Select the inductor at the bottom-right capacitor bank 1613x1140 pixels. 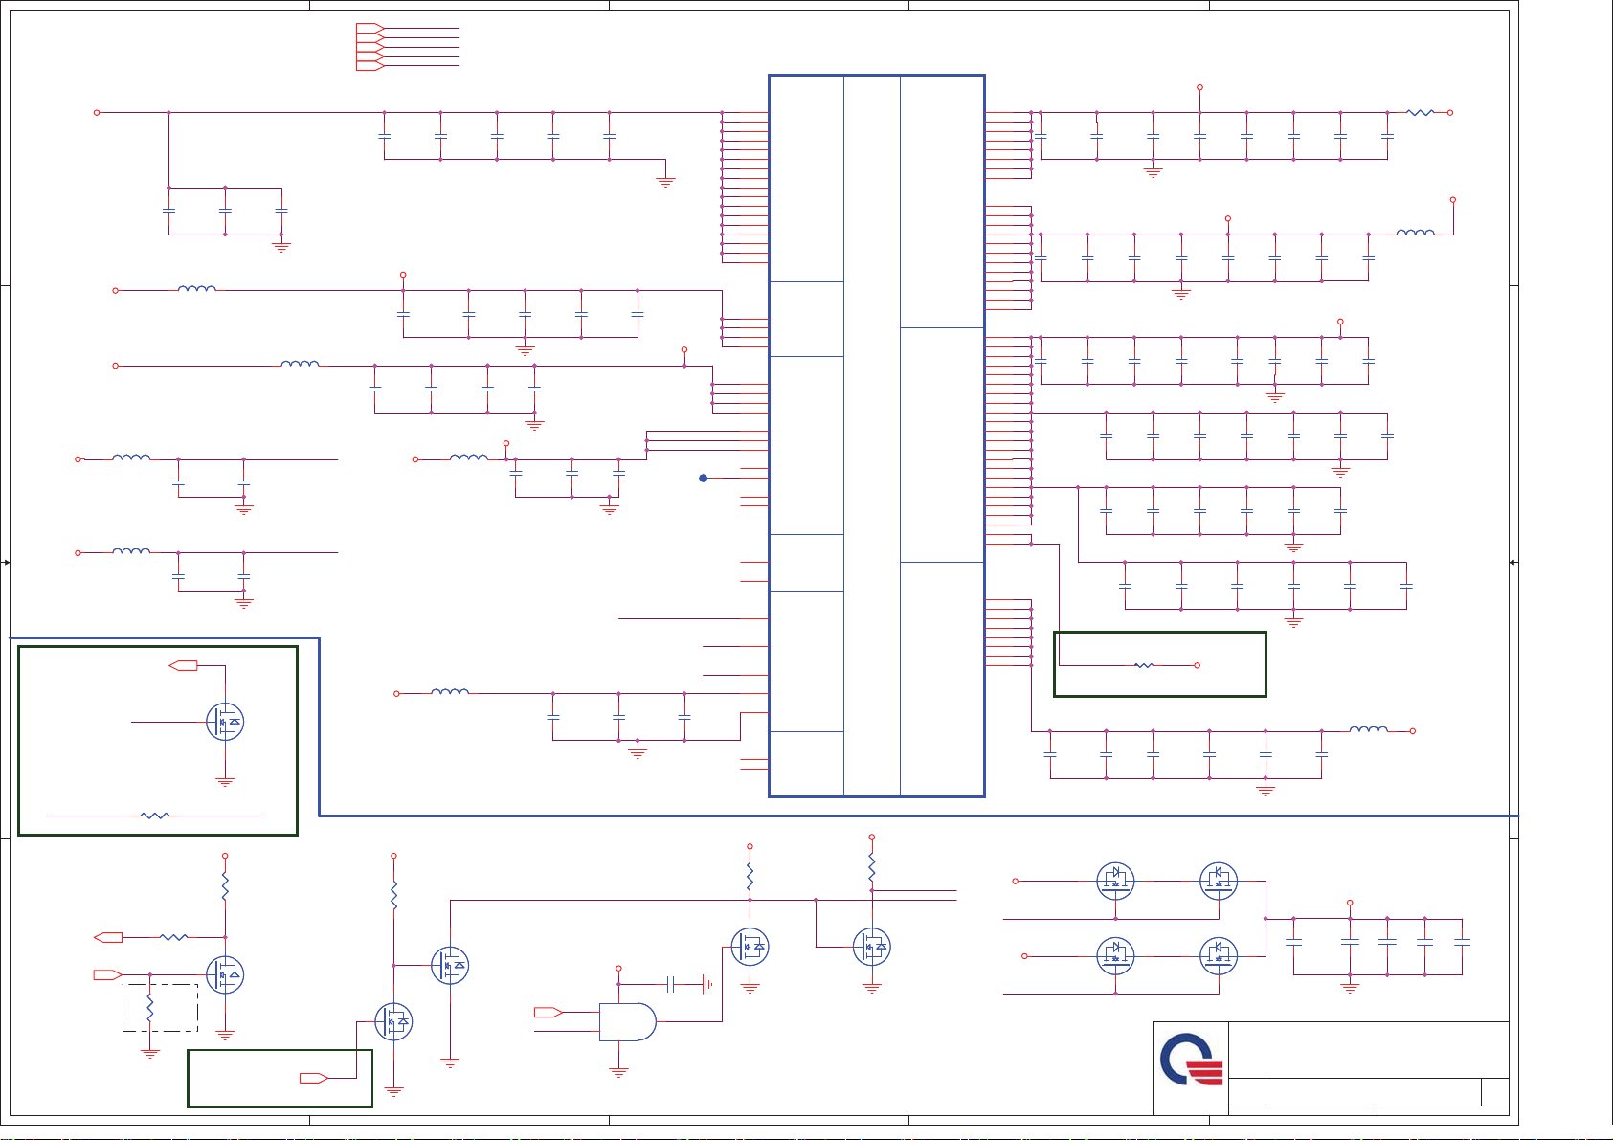pos(1368,730)
